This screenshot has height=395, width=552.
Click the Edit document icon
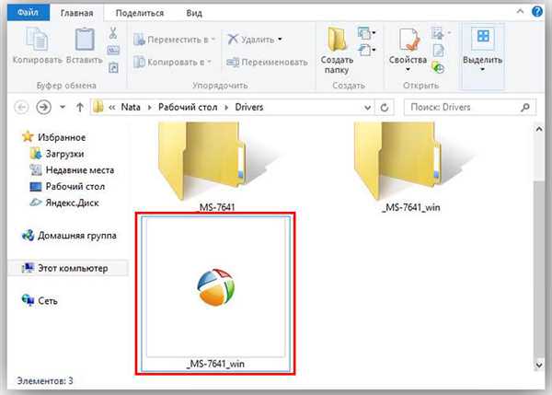point(439,51)
